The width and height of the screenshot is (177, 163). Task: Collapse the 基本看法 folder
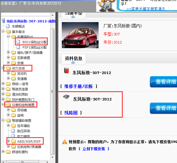pos(3,31)
